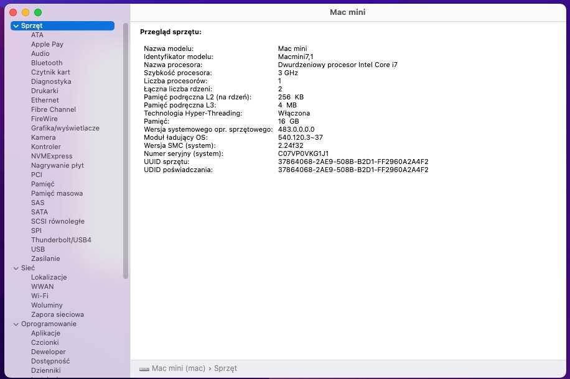Screen dimensions: 570x379
Task: Click Sprzęt breadcrumb in the path bar
Action: point(225,368)
